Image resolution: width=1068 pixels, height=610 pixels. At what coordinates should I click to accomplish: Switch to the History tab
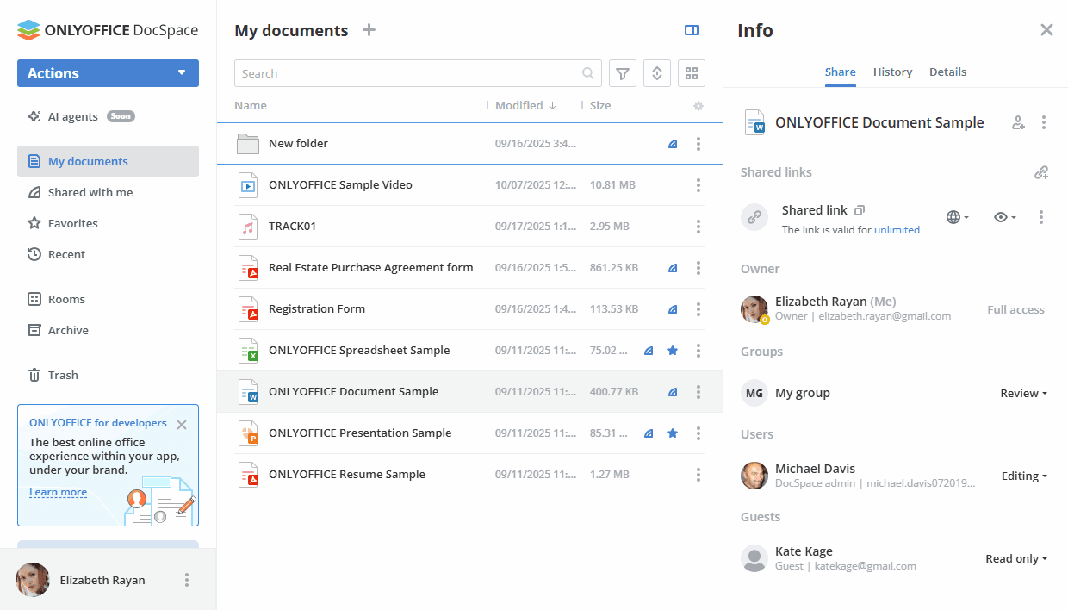pyautogui.click(x=892, y=72)
